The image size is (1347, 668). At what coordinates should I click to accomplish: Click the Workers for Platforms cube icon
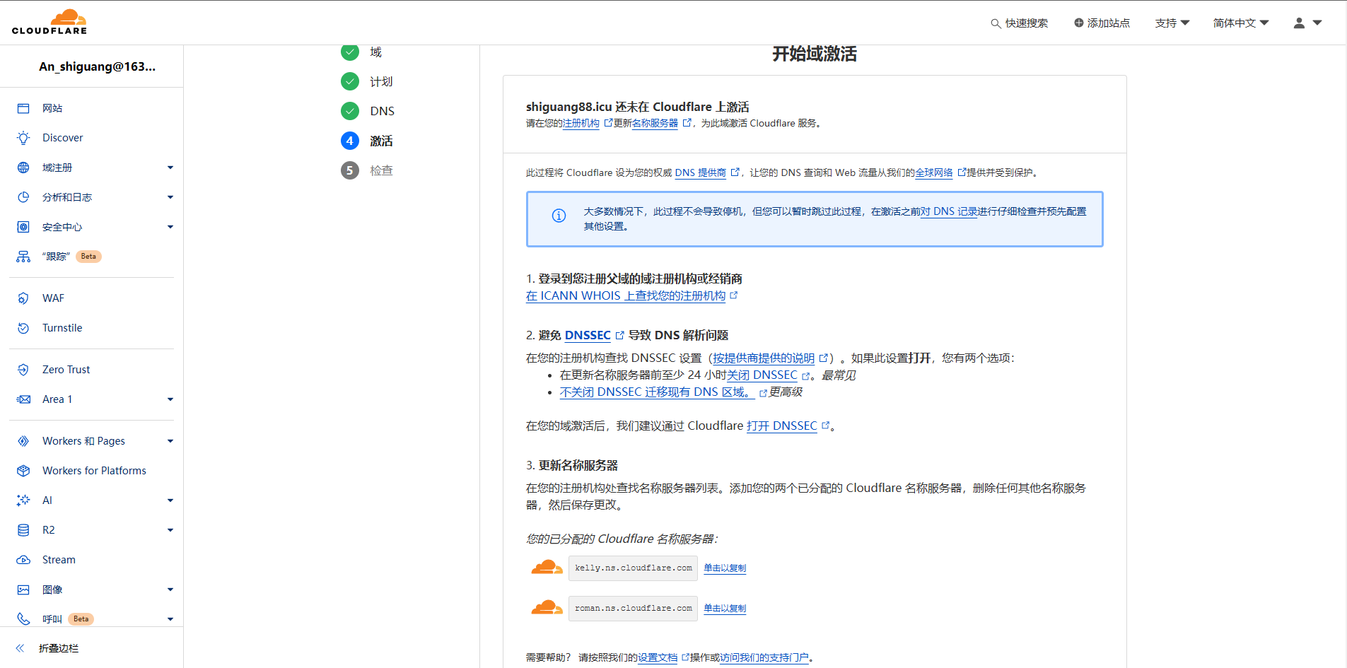pyautogui.click(x=23, y=471)
